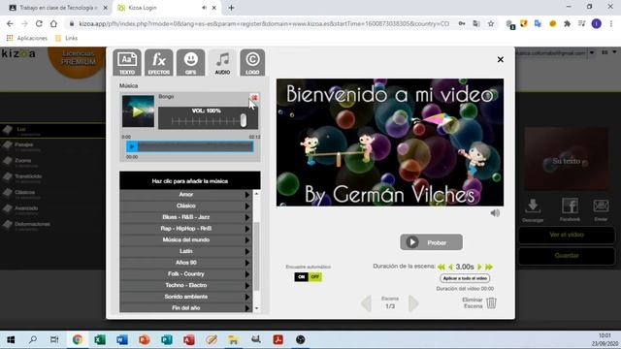Switch to Trabajo en clase de Tecnología tab

click(x=58, y=8)
